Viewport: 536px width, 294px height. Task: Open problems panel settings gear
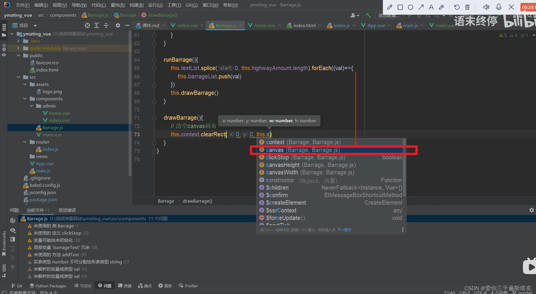pyautogui.click(x=532, y=210)
